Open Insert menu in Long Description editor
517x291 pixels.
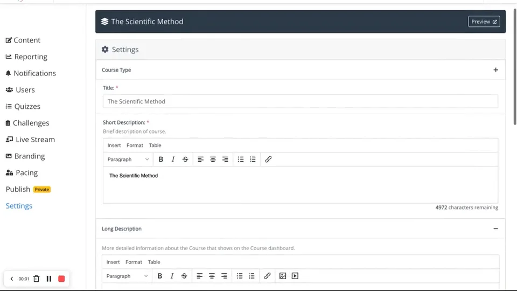tap(113, 262)
